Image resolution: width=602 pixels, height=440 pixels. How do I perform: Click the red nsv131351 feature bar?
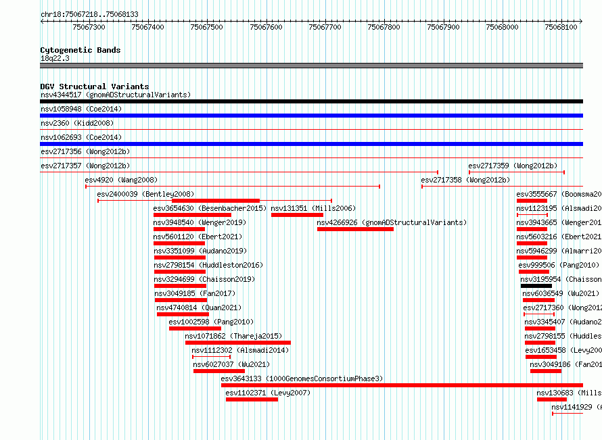(x=297, y=215)
